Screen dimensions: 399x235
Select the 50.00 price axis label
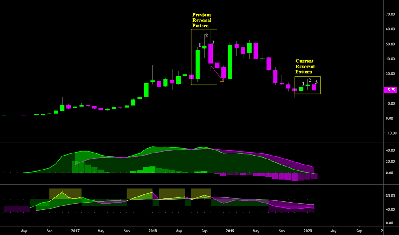pyautogui.click(x=390, y=44)
